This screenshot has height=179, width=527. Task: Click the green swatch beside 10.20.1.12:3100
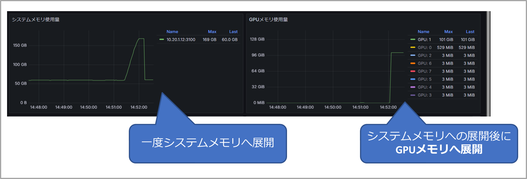click(161, 40)
